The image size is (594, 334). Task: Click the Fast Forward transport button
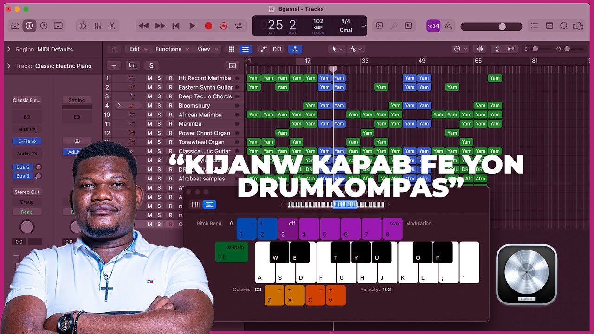pos(160,26)
